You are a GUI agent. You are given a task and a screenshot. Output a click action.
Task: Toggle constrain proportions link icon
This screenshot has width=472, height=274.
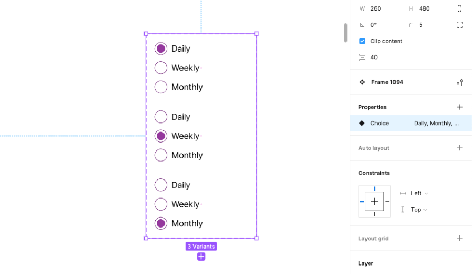pos(459,8)
